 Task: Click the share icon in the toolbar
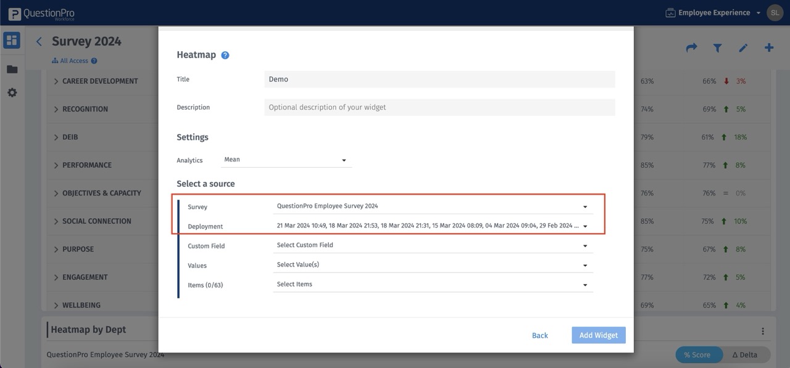pyautogui.click(x=691, y=47)
